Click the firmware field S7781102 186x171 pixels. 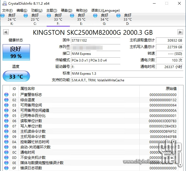95,41
